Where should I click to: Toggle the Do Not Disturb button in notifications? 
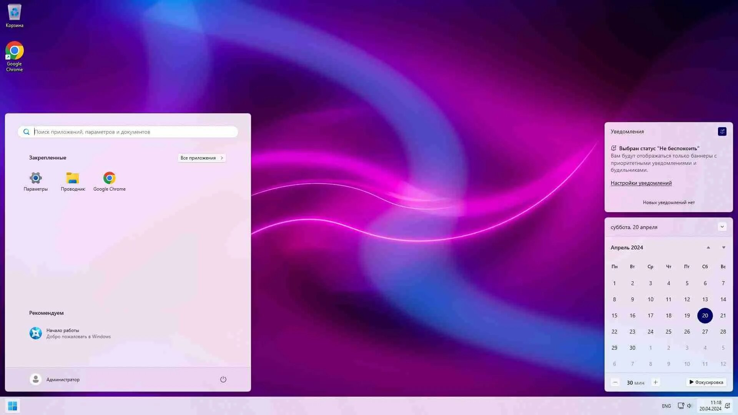722,131
